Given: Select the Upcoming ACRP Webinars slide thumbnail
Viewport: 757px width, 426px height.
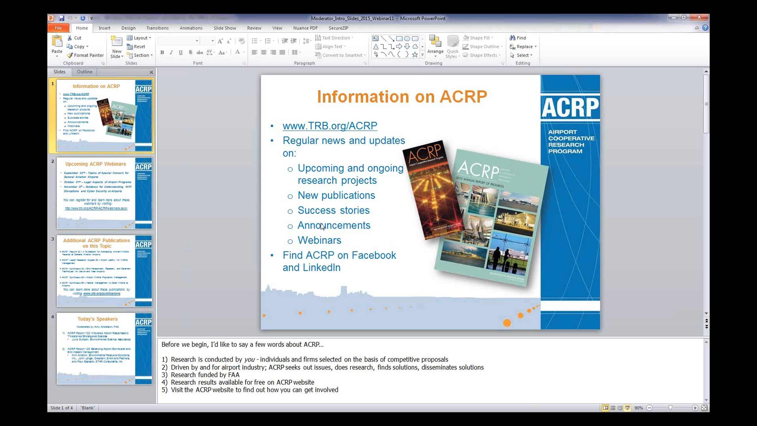Looking at the screenshot, I should click(104, 193).
